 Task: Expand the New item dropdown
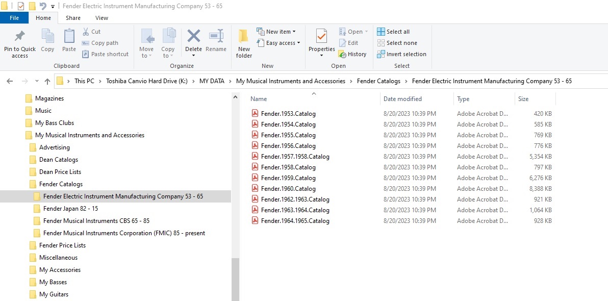276,32
